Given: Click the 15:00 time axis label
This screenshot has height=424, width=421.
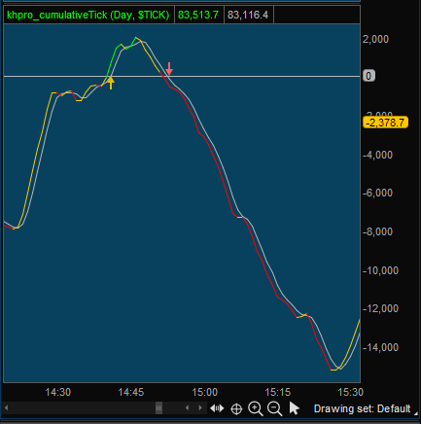Looking at the screenshot, I should click(x=204, y=392).
